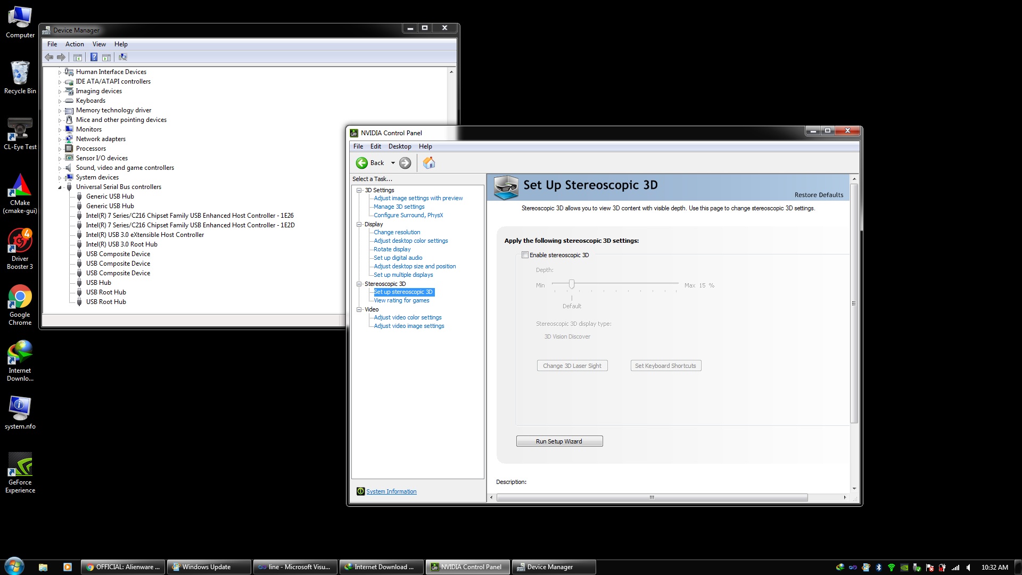Click Bluetooth icon in system tray
The width and height of the screenshot is (1022, 575).
tap(879, 568)
